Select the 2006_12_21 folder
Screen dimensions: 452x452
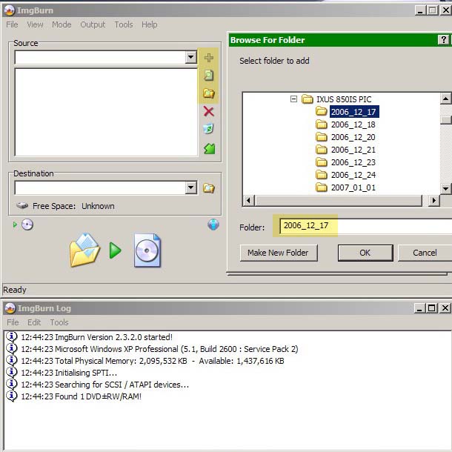point(353,150)
